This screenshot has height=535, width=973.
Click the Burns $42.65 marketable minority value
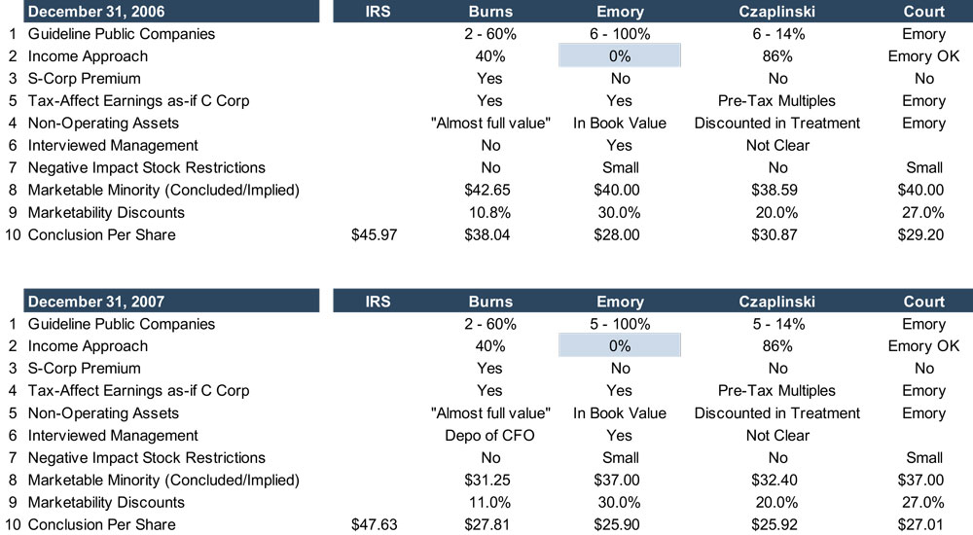point(489,190)
